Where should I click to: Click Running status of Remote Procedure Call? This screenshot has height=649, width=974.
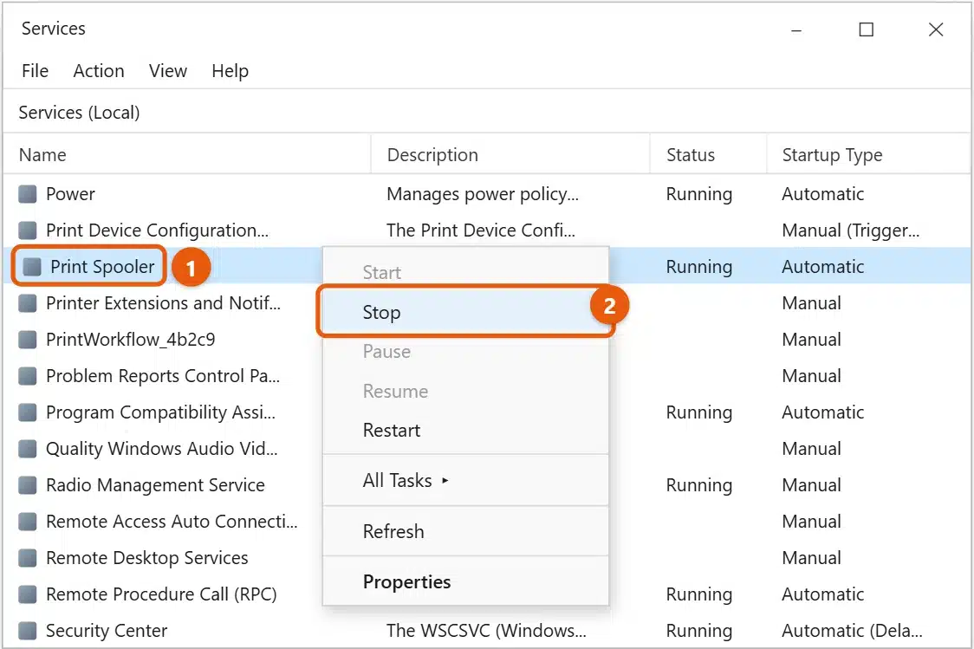coord(698,594)
